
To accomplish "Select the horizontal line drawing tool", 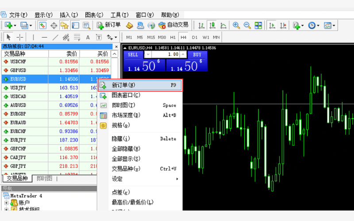I will click(x=45, y=37).
